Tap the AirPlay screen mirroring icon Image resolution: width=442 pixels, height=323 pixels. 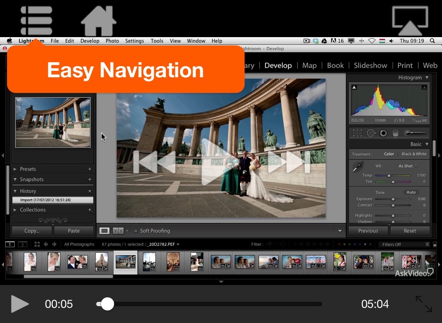(410, 20)
